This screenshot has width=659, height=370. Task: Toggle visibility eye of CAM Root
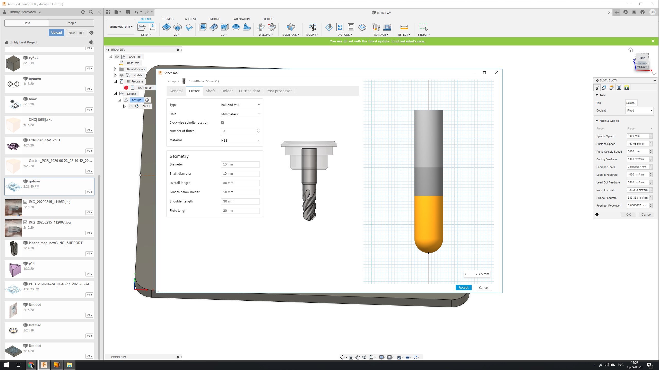pyautogui.click(x=117, y=57)
